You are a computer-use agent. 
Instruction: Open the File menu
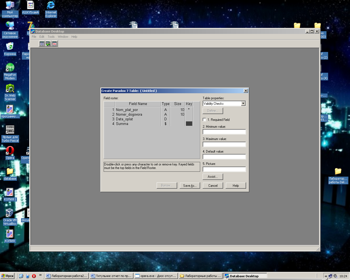34,37
